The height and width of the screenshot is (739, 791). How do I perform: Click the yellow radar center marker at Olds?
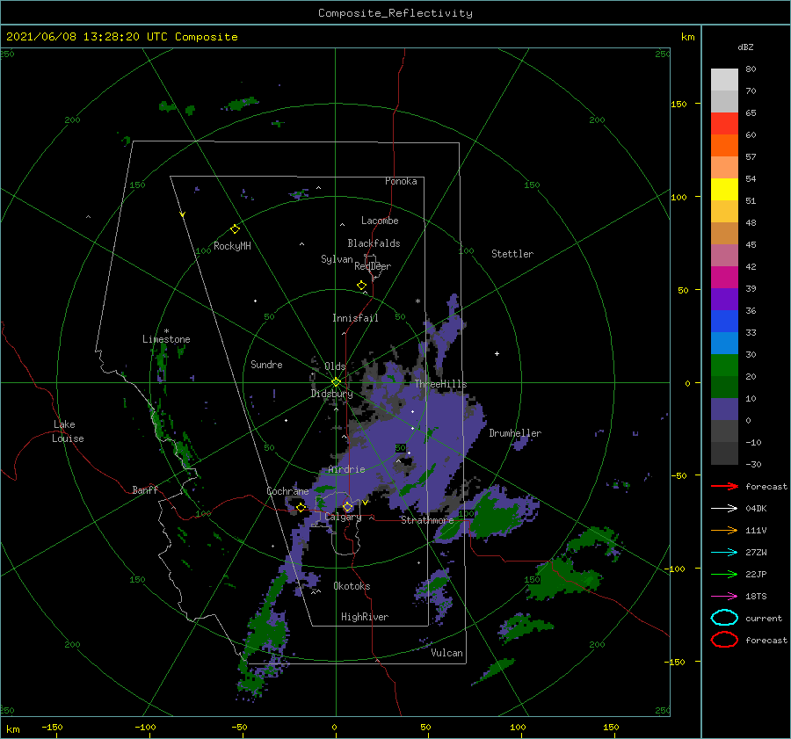336,382
